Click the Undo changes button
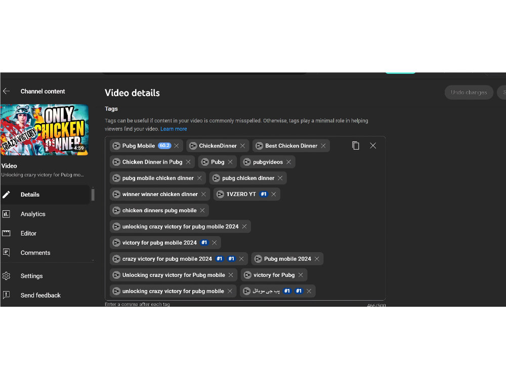Viewport: 506px width, 379px height. pyautogui.click(x=469, y=92)
